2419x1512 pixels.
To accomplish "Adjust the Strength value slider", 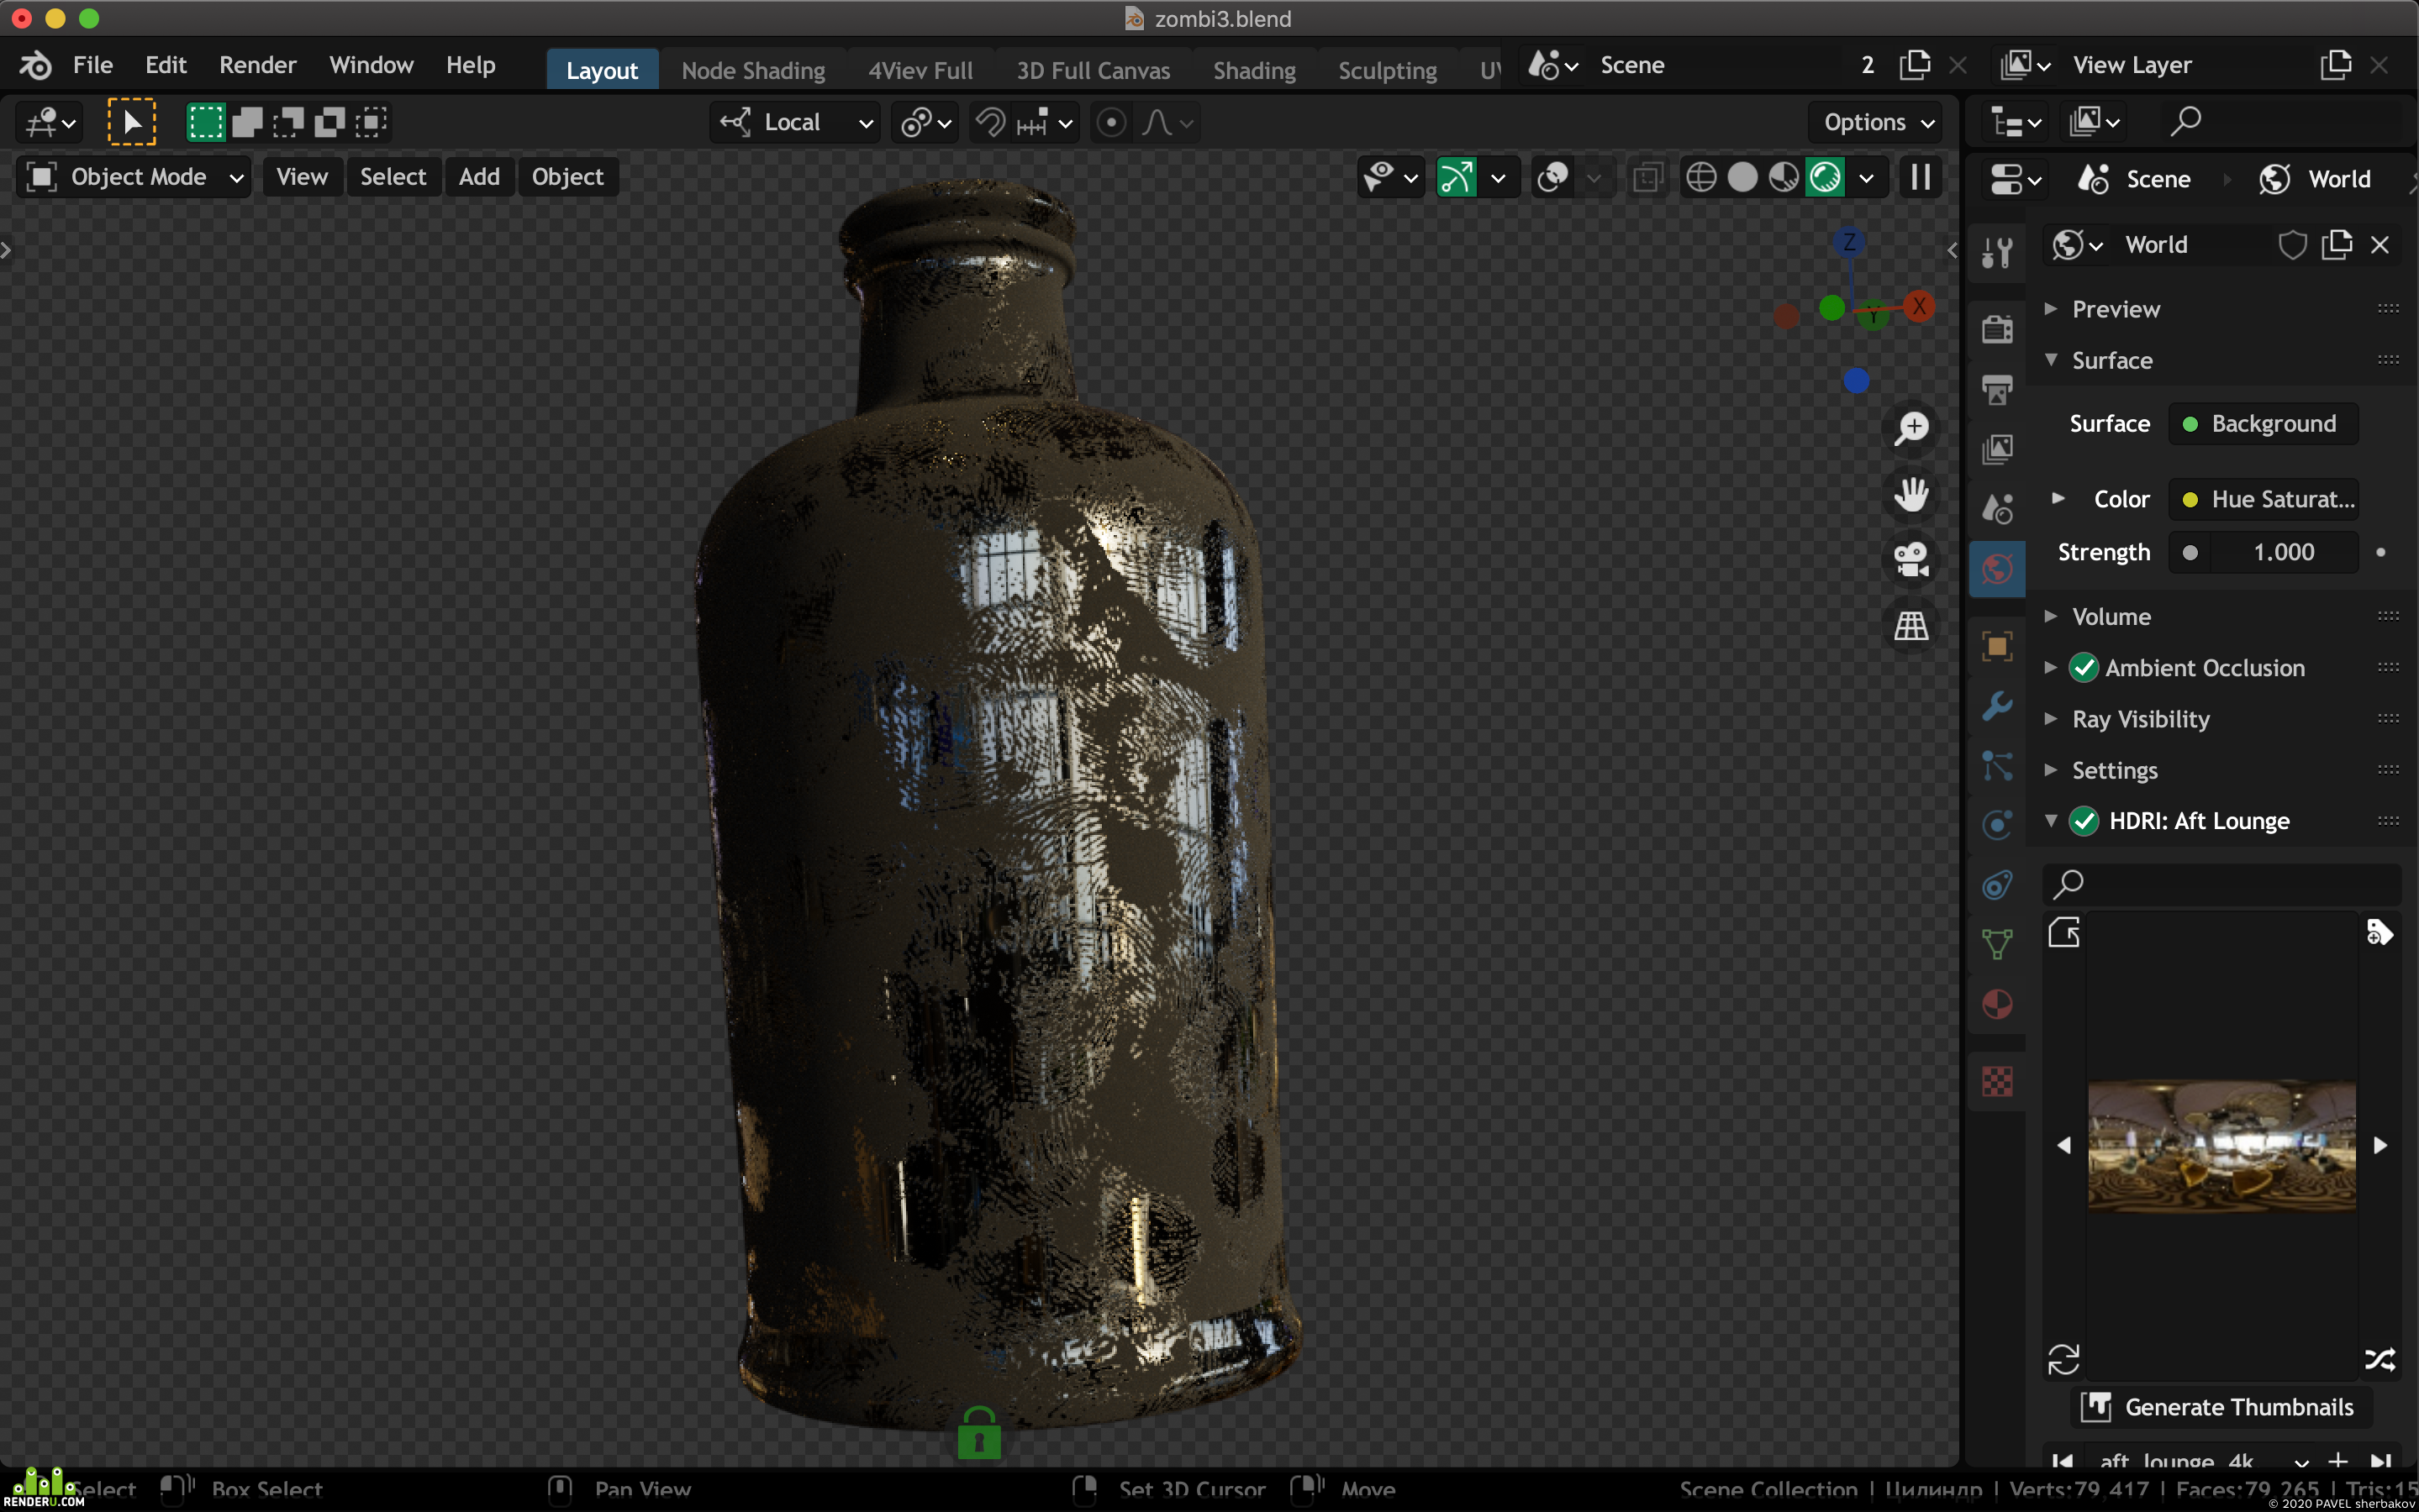I will click(x=2263, y=552).
